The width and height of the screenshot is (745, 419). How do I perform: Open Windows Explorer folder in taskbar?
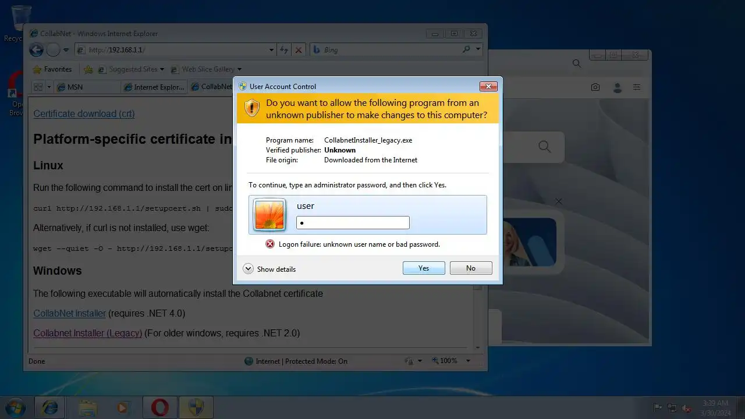[88, 407]
